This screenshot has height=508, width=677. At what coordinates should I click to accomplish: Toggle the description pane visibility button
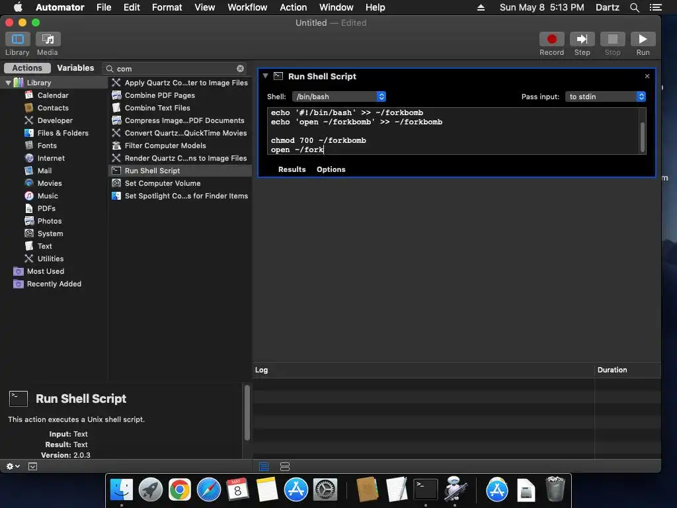point(32,466)
